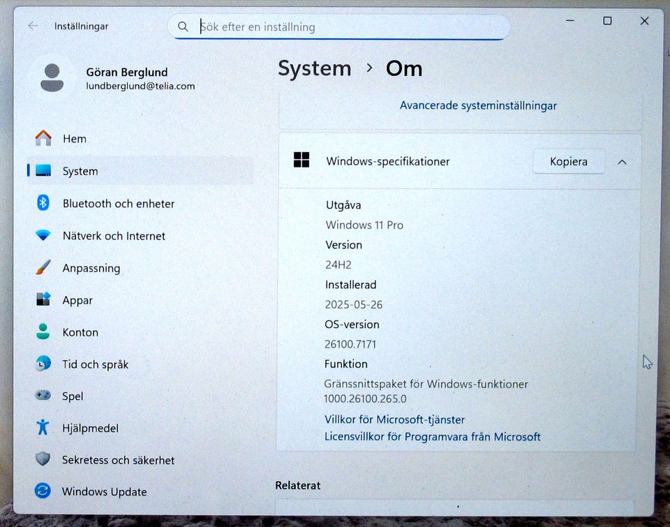This screenshot has height=527, width=670.
Task: Select System in the navigation list
Action: 140,171
